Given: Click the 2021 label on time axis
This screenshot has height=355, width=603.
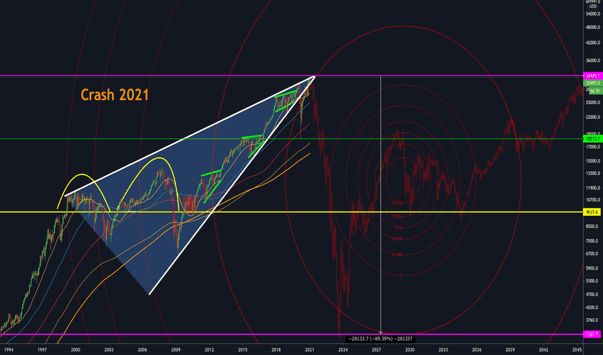Looking at the screenshot, I should pos(309,350).
